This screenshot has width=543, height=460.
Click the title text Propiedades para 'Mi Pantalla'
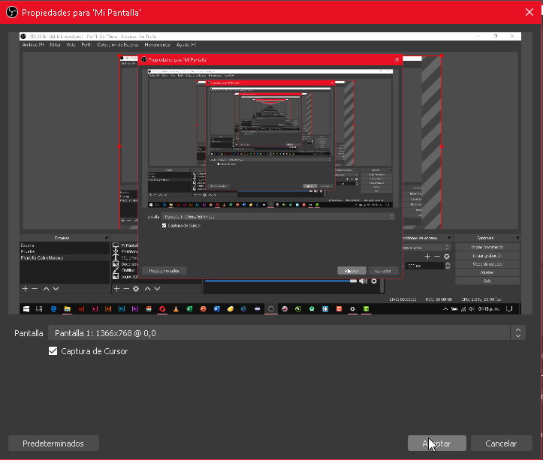point(81,13)
